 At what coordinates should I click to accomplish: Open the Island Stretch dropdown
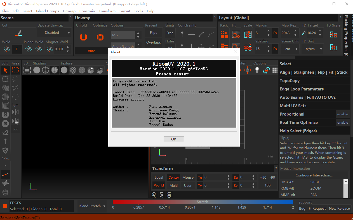coord(92,206)
